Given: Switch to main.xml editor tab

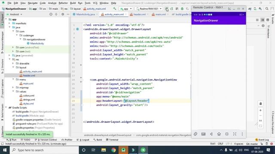Looking at the screenshot, I should point(160,14).
